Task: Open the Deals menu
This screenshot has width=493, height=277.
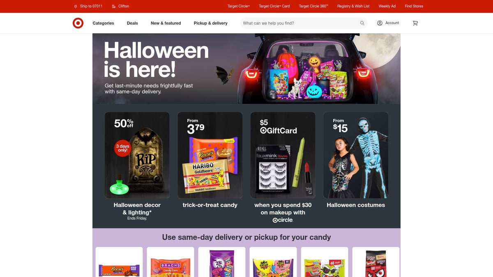Action: pos(132,23)
